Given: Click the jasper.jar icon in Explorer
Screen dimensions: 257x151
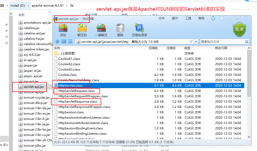Looking at the screenshot, I should coord(21,65).
